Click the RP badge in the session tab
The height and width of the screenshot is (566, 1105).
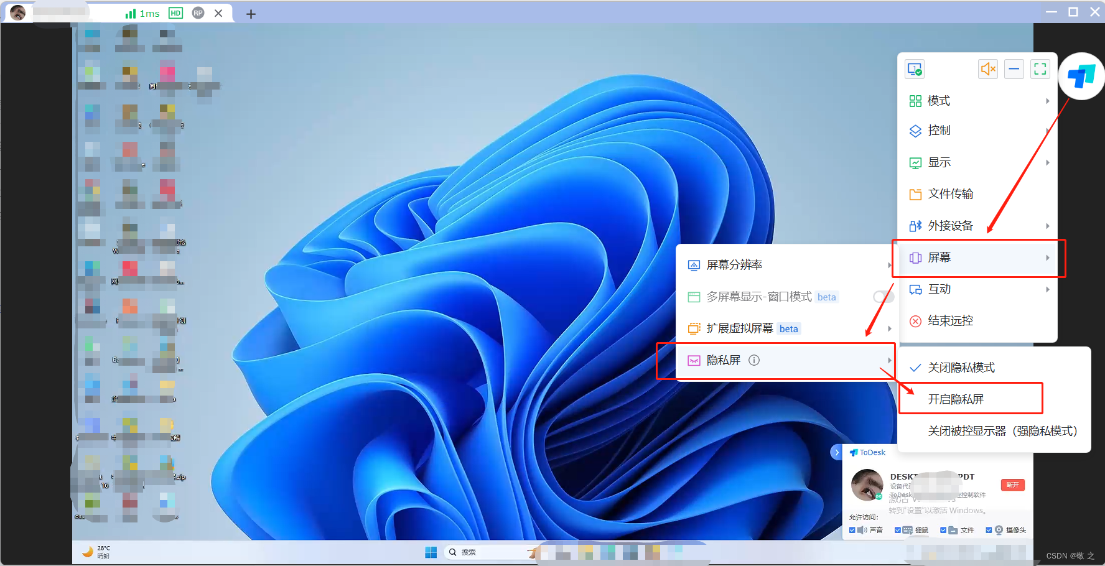pos(198,13)
